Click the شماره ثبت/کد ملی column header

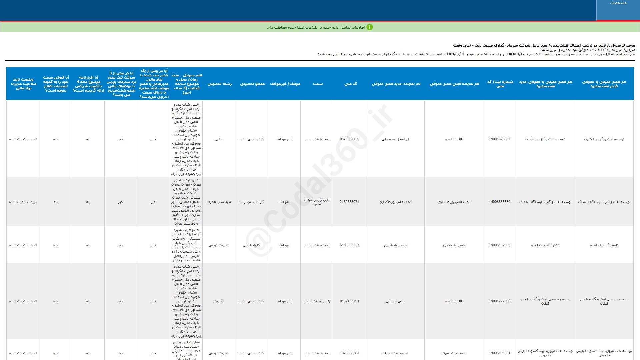[500, 84]
